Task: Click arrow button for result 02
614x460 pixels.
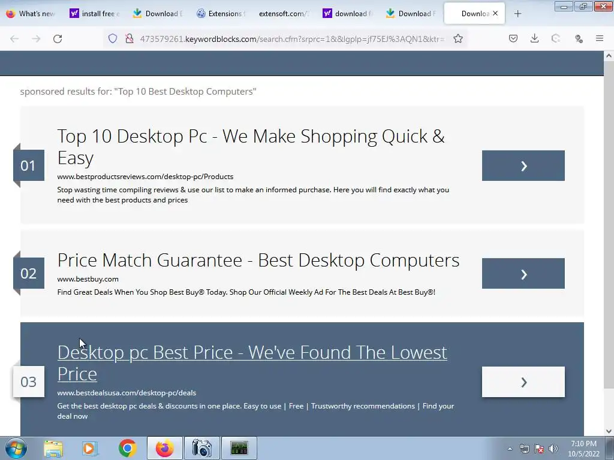Action: [523, 273]
